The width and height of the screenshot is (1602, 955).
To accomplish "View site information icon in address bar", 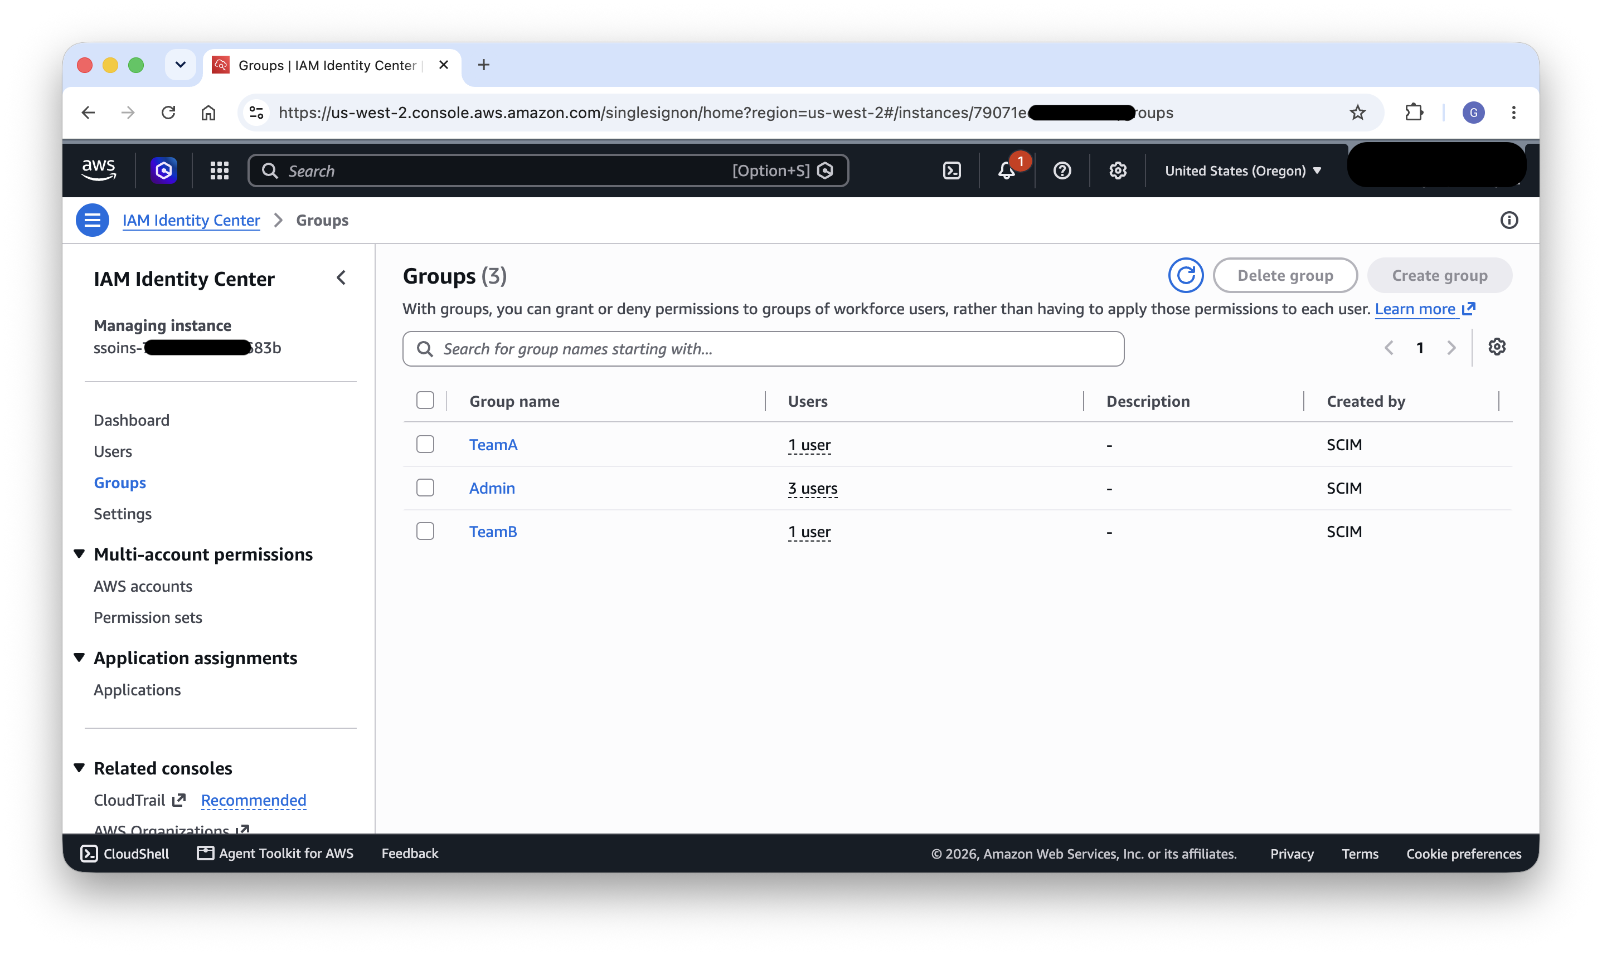I will click(256, 113).
